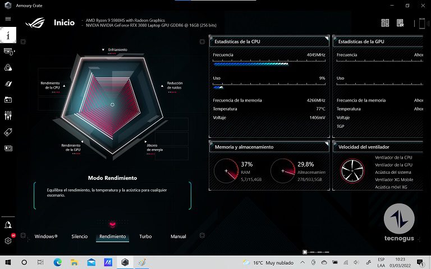
Task: Select the Silencio operating mode
Action: point(80,236)
